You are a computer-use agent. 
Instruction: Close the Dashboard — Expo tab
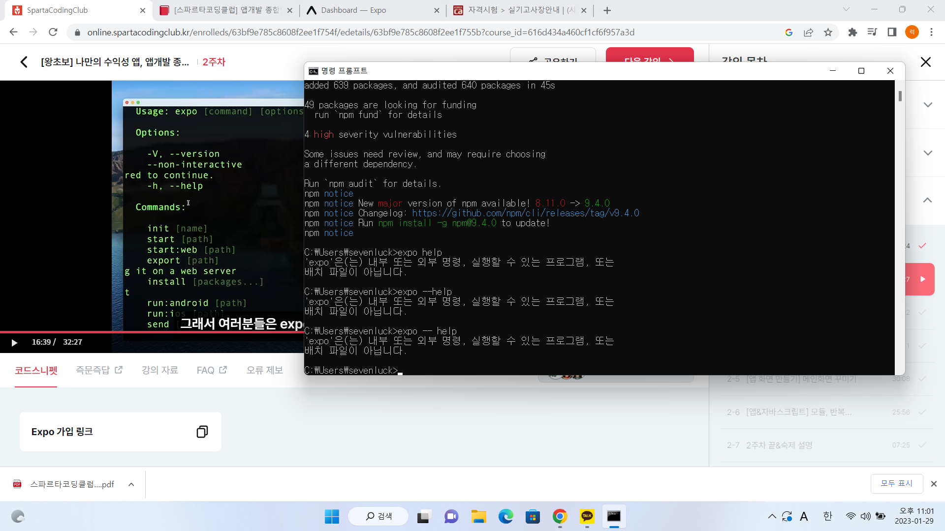tap(437, 10)
